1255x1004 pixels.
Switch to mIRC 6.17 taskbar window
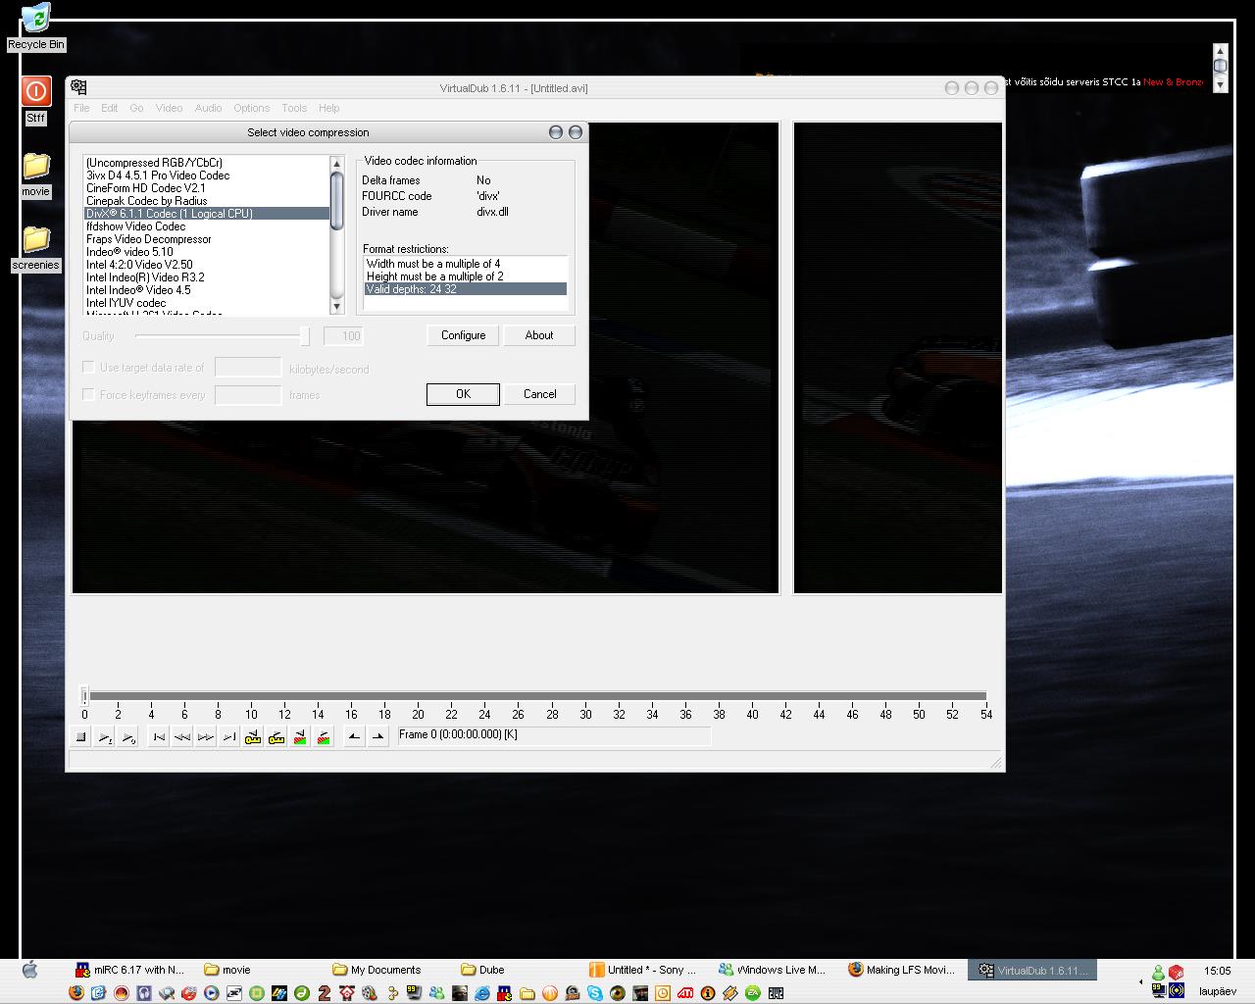tap(130, 970)
